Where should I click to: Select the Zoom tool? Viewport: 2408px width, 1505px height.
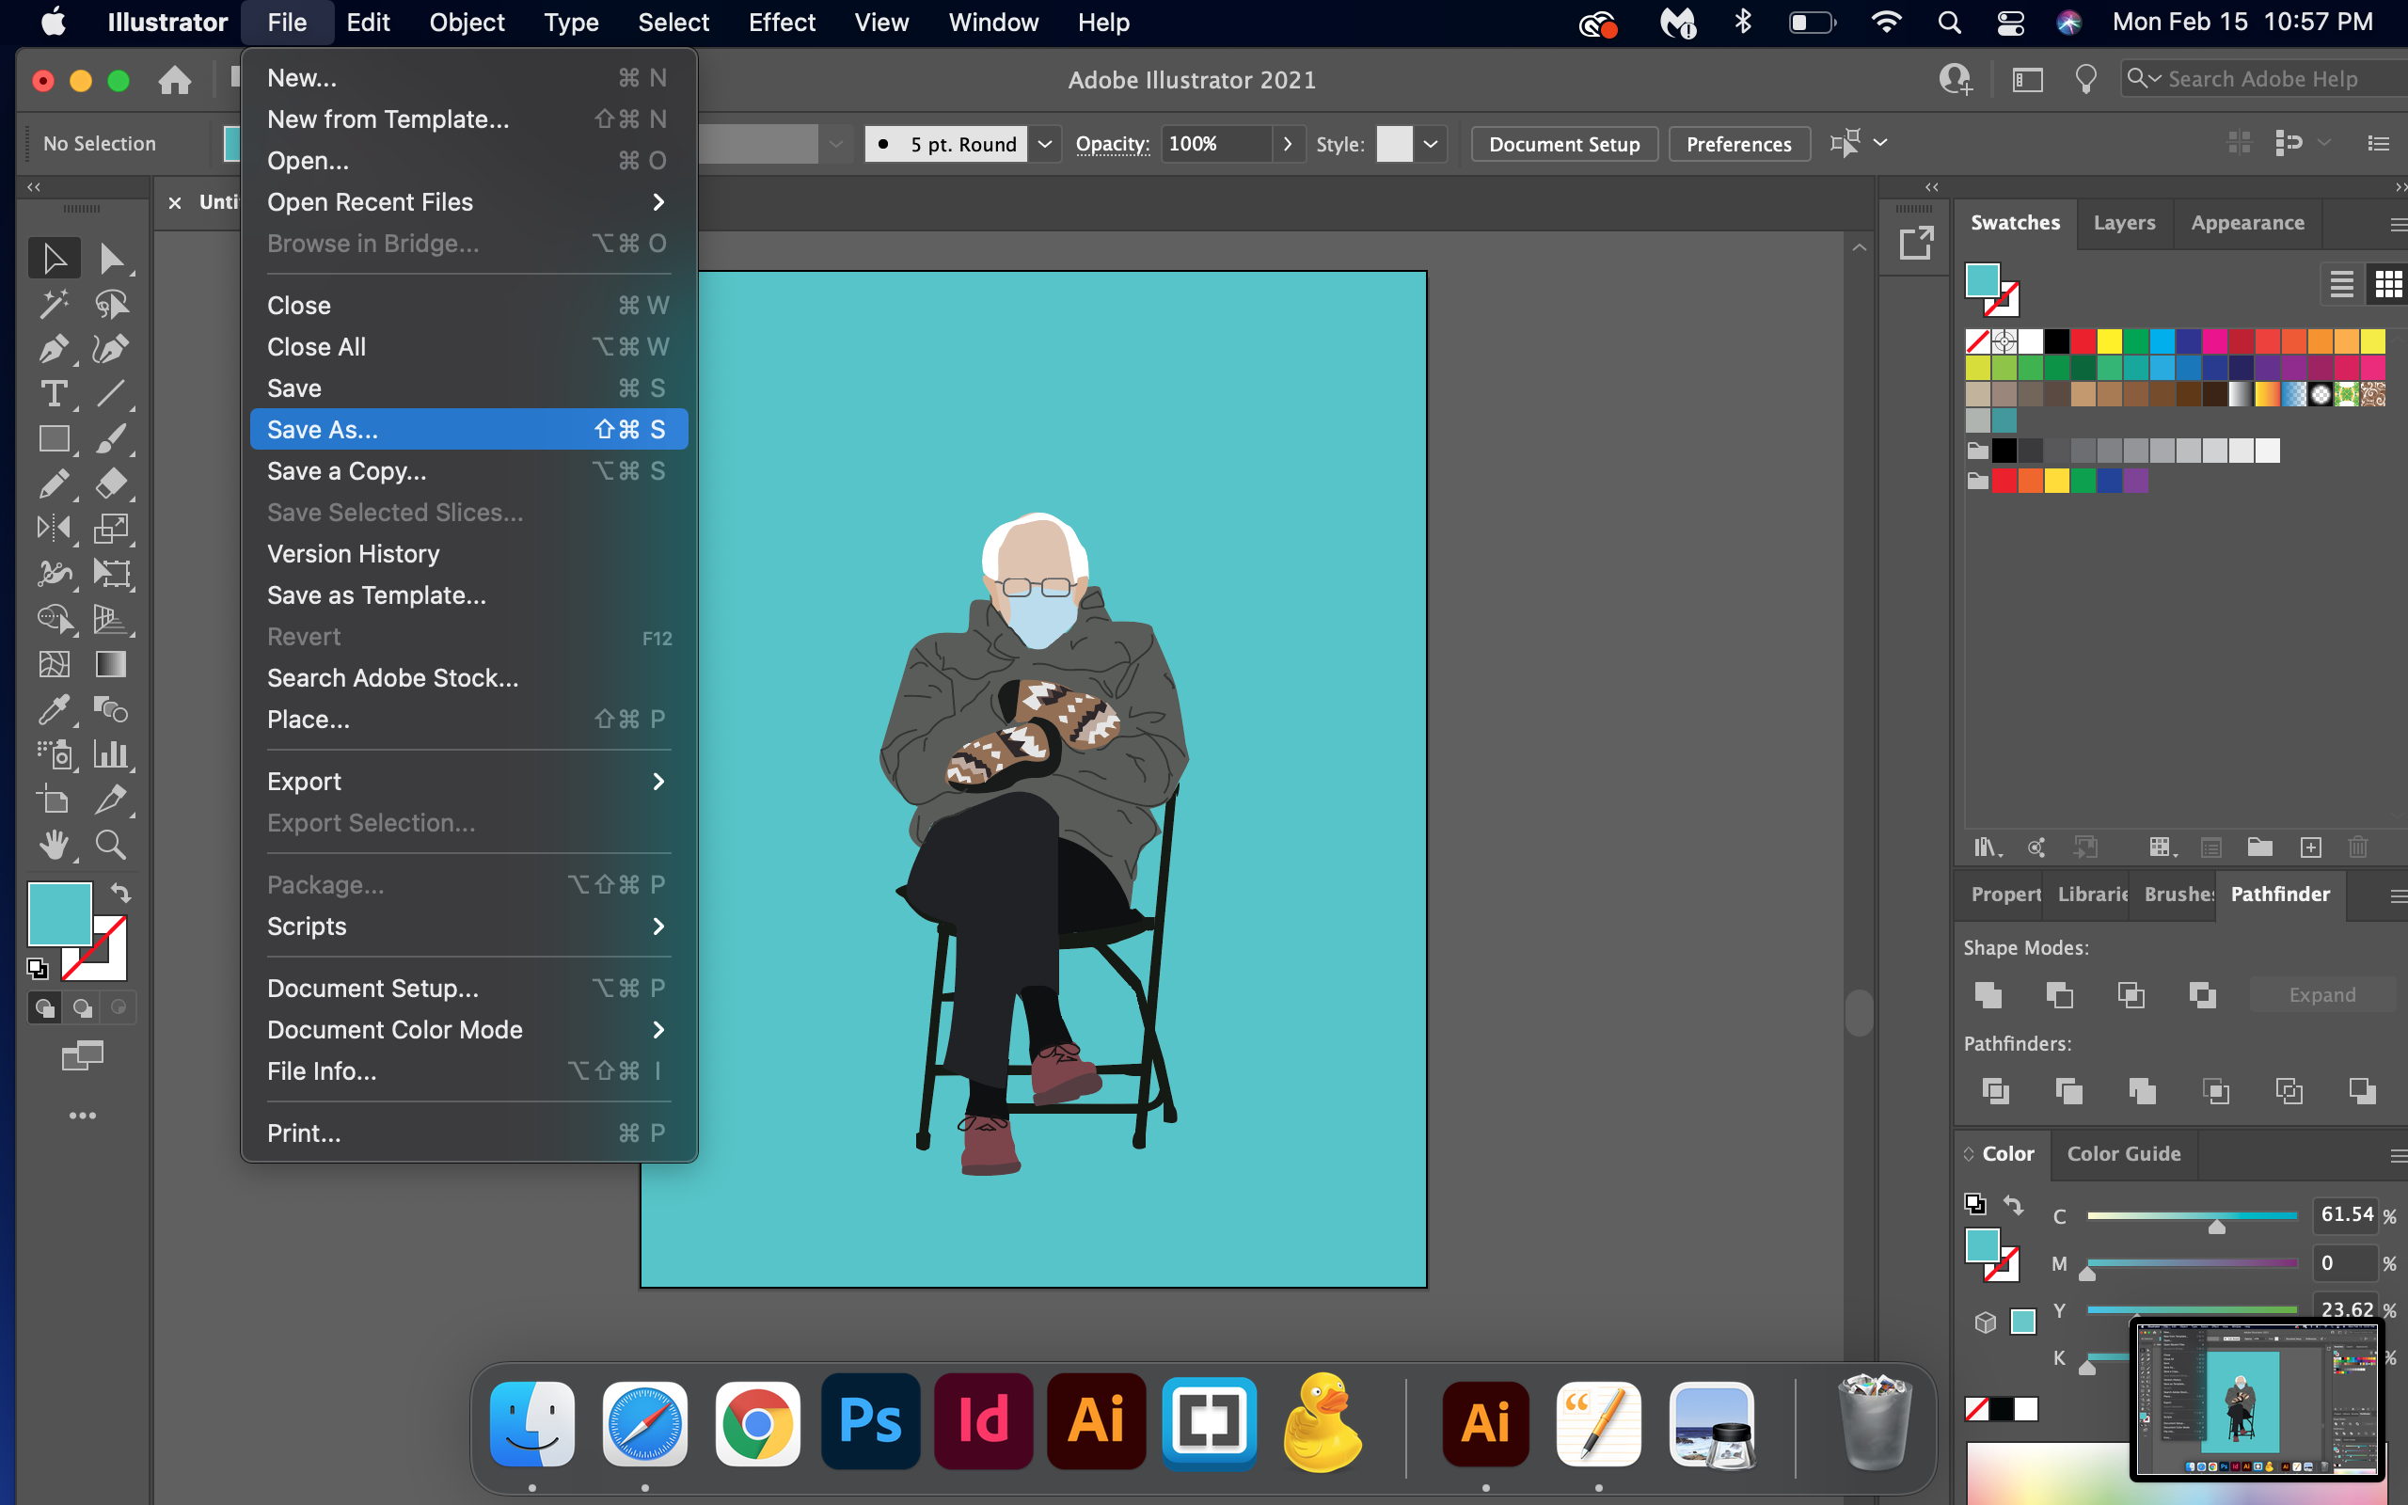(x=111, y=845)
